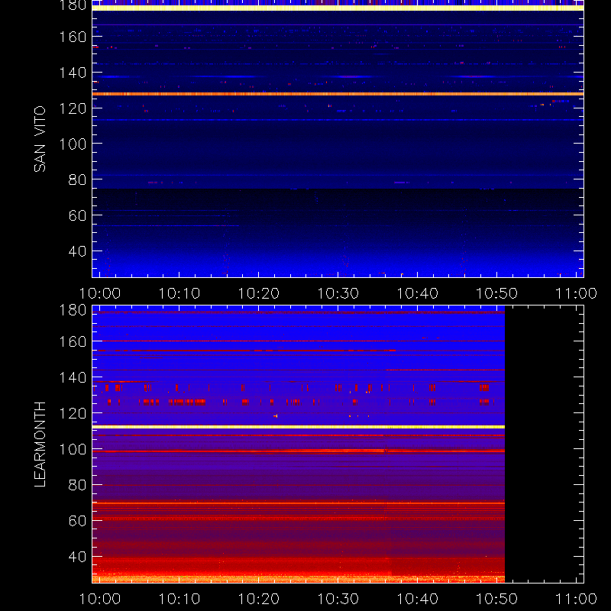Click the black no-data region of the LEARMONTH plot
This screenshot has width=611, height=611.
[x=544, y=445]
